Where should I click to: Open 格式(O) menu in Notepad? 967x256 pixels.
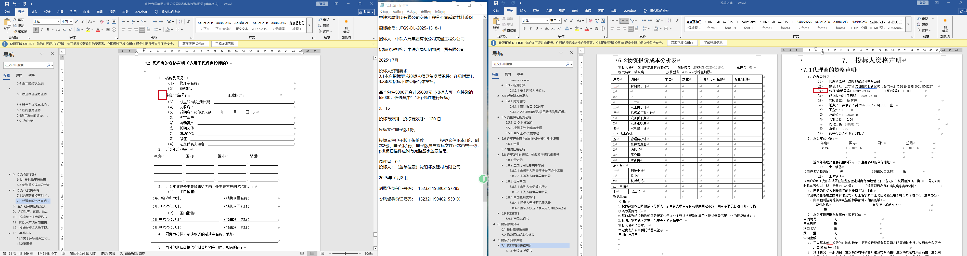412,12
